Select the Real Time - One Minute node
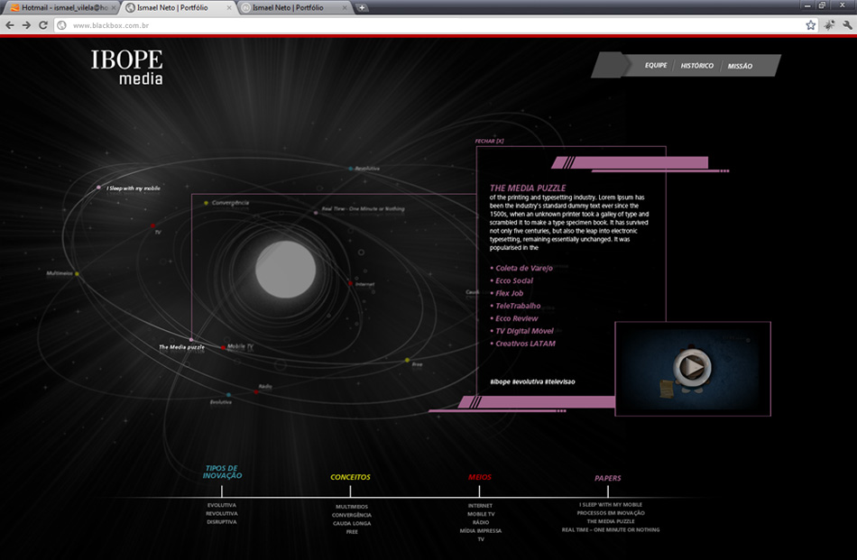Viewport: 857px width, 560px height. 360,209
